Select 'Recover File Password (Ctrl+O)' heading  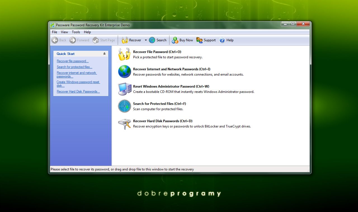point(157,52)
